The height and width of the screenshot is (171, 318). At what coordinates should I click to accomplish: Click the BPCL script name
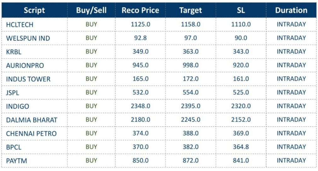point(14,147)
